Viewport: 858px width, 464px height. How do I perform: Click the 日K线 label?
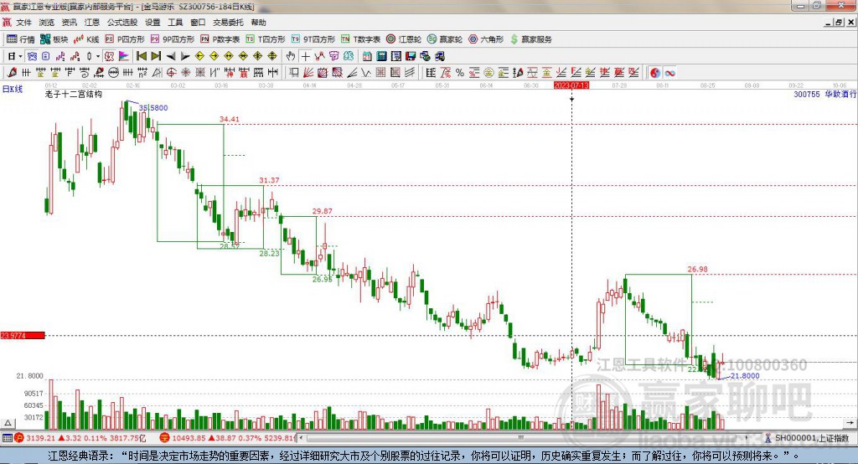13,89
